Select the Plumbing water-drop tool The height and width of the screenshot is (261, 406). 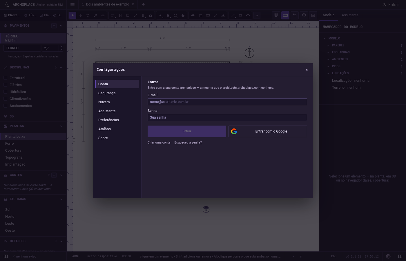[x=168, y=15]
